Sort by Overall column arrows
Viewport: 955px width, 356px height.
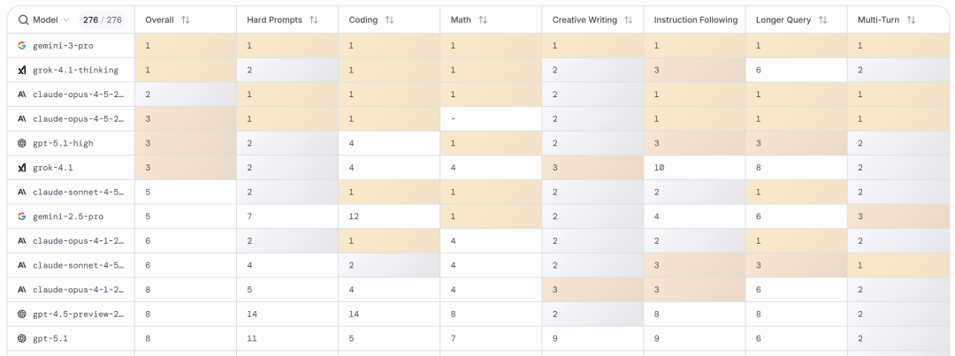185,19
